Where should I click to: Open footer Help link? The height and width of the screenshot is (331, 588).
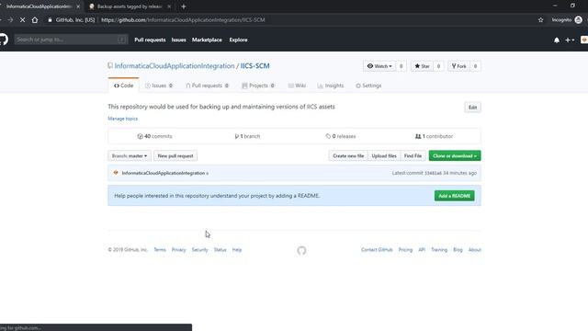pos(237,250)
